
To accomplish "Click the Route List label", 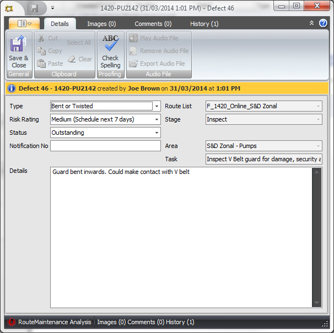I will pyautogui.click(x=178, y=106).
